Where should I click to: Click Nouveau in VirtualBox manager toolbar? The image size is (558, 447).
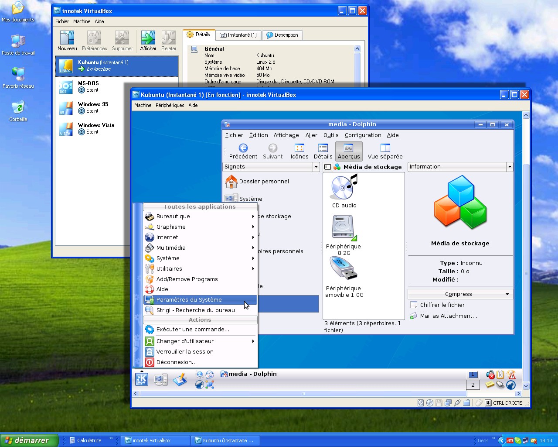pyautogui.click(x=67, y=41)
